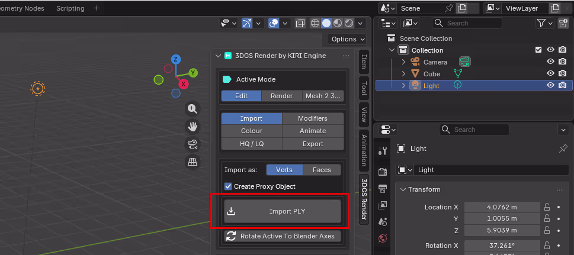Viewport: 574px width, 255px height.
Task: Open the selectability and visibility dropdown
Action: (x=229, y=24)
